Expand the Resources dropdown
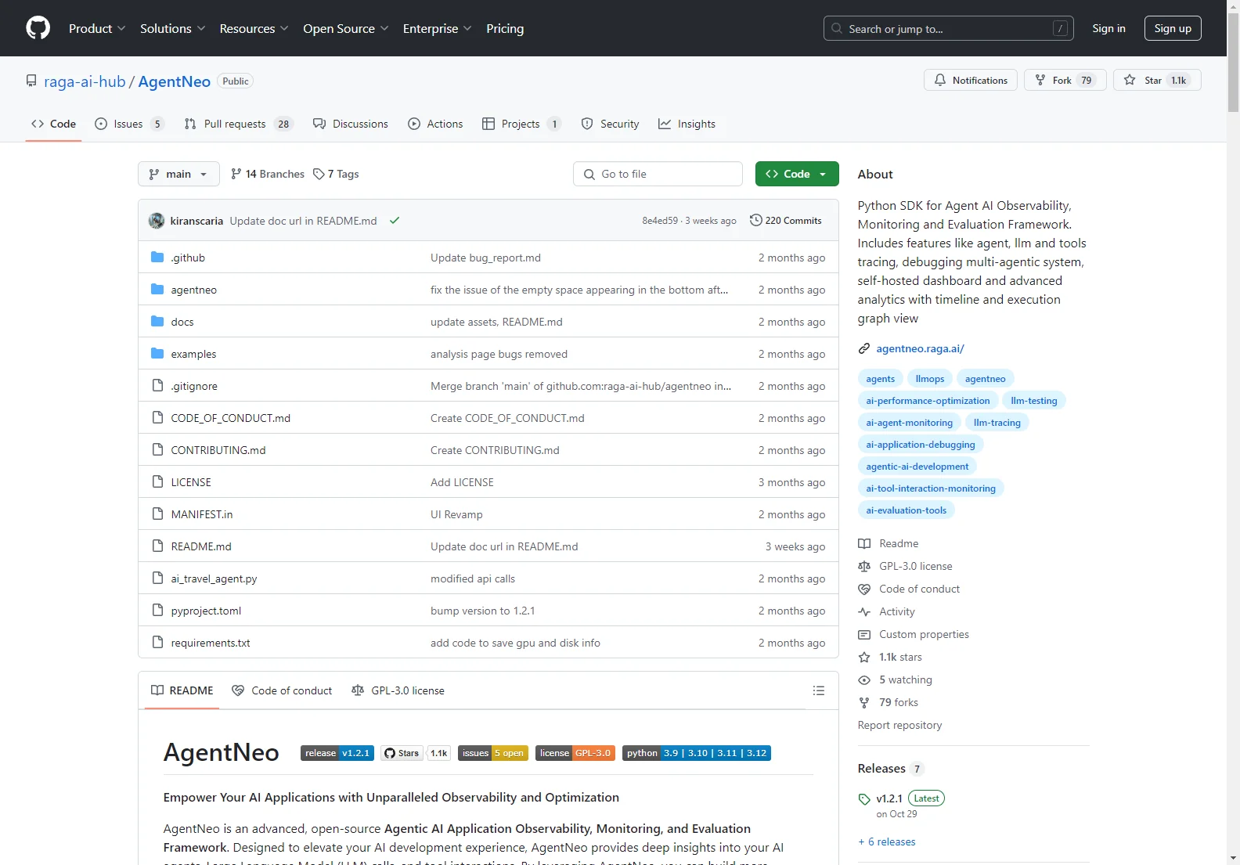The height and width of the screenshot is (865, 1240). [254, 28]
